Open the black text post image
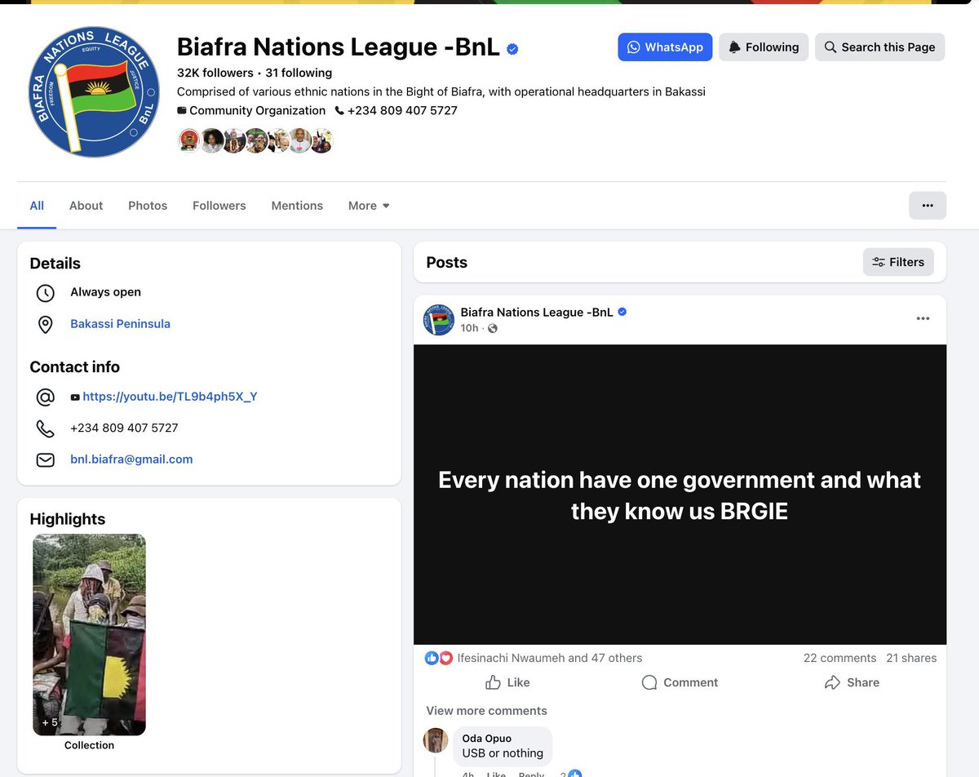This screenshot has width=979, height=777. tap(680, 495)
